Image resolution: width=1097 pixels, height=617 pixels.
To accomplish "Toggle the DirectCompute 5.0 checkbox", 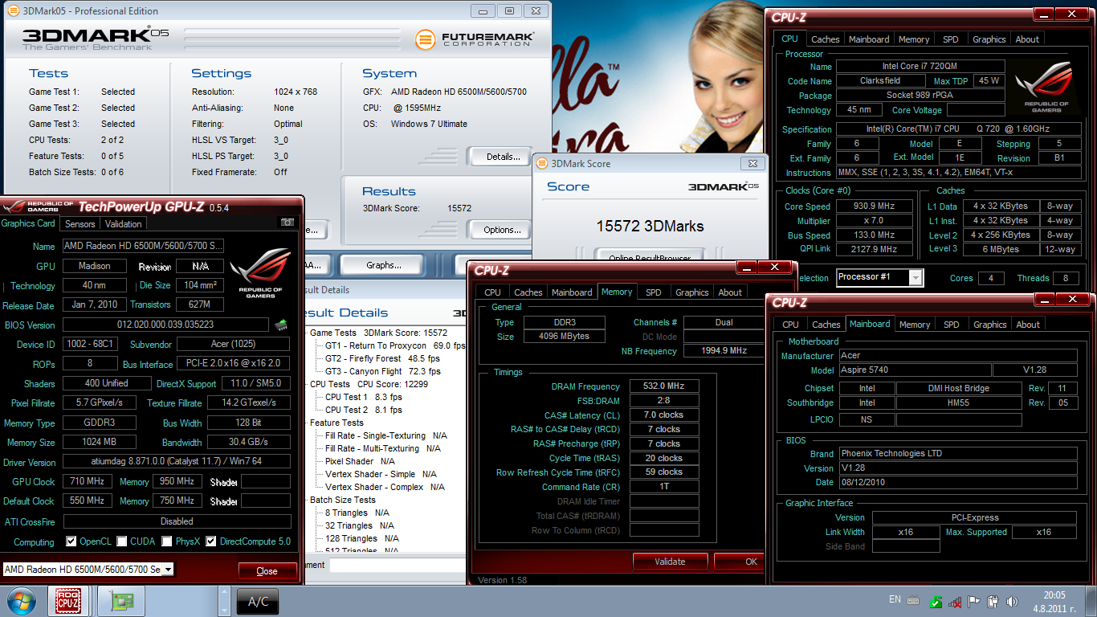I will 211,541.
